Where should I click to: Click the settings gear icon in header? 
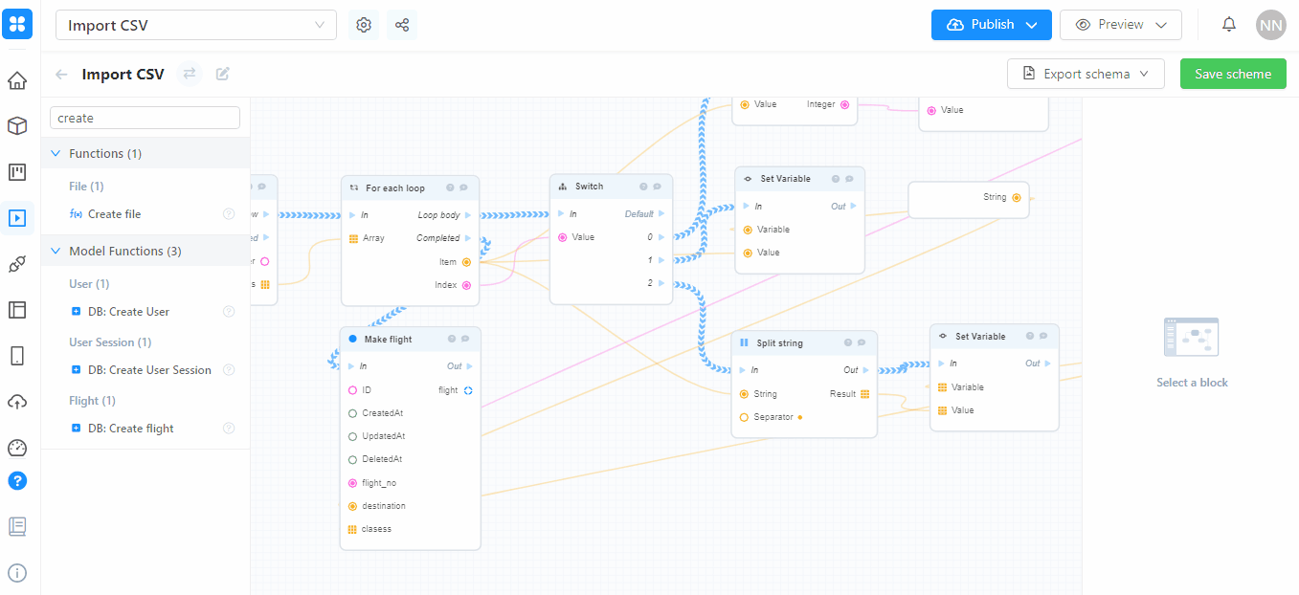364,25
